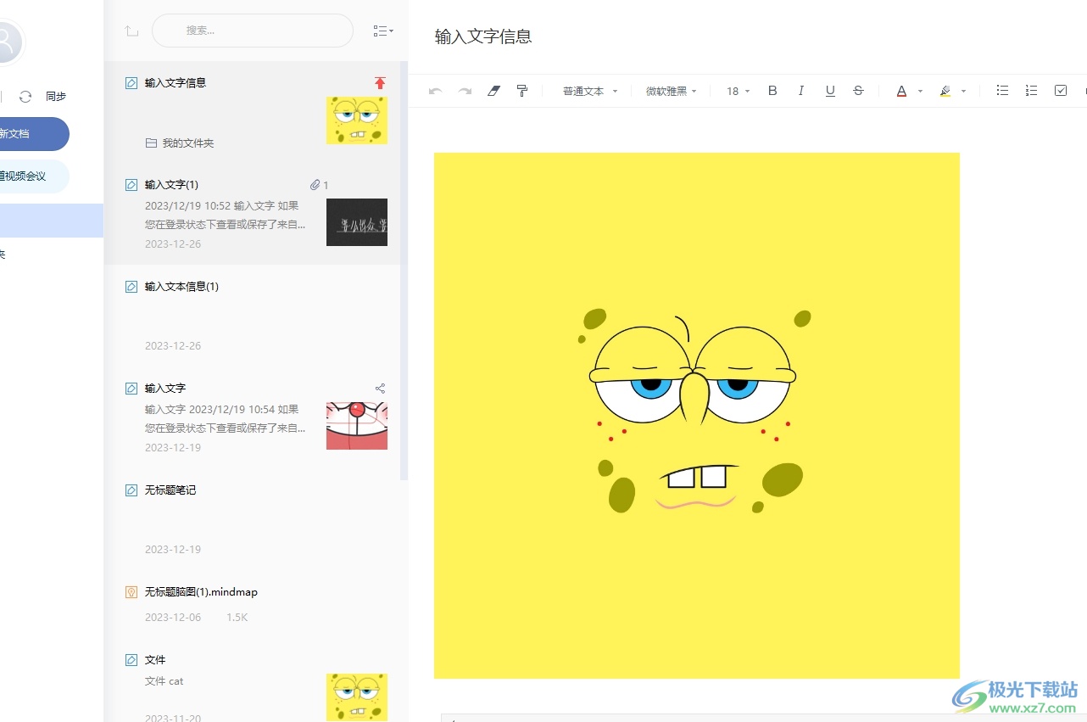Open the 微软雅黑 font dropdown
The image size is (1087, 722).
pos(672,92)
